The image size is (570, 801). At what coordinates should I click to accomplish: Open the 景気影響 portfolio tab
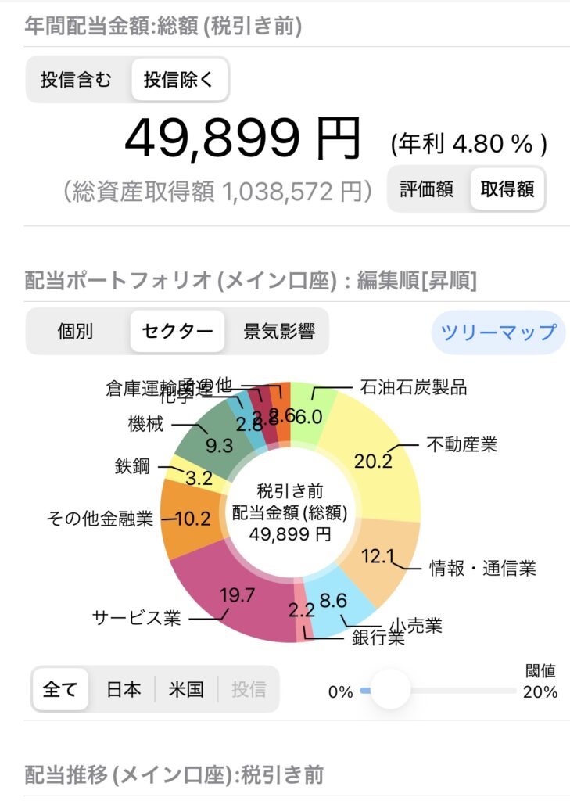coord(279,331)
